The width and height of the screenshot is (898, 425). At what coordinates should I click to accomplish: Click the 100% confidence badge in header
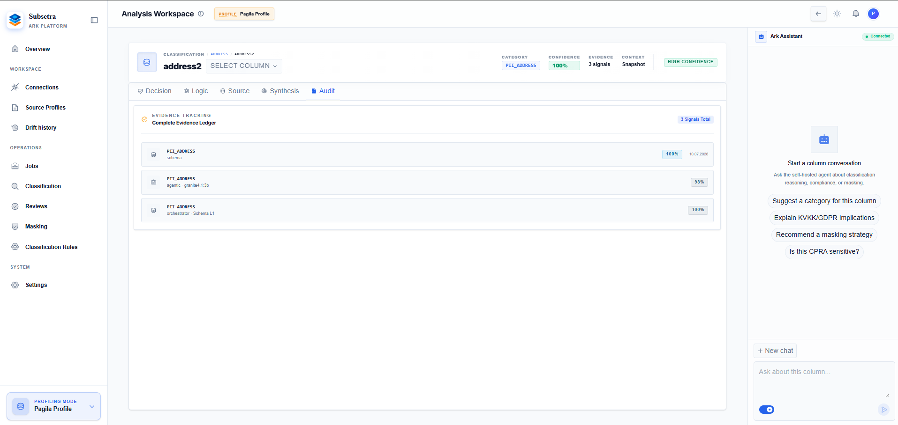564,66
